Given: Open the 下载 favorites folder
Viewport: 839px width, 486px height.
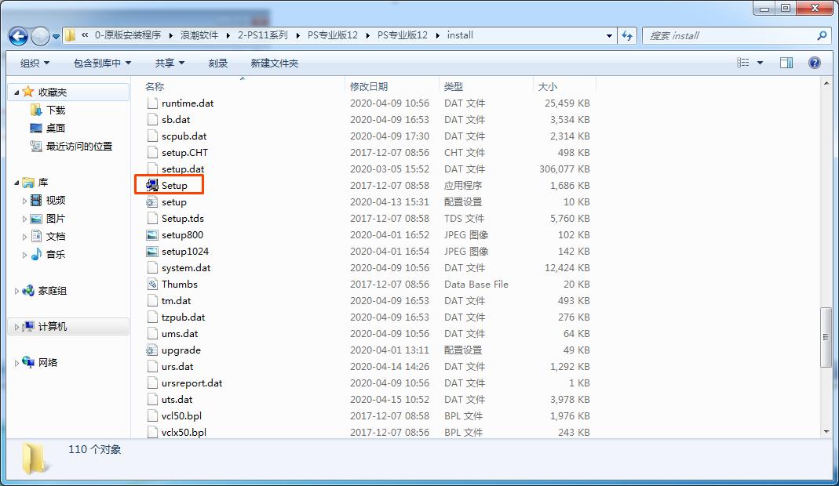Looking at the screenshot, I should (55, 111).
